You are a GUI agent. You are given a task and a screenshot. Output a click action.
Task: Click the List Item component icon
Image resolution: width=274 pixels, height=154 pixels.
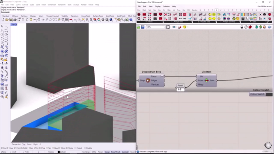[x=206, y=80]
